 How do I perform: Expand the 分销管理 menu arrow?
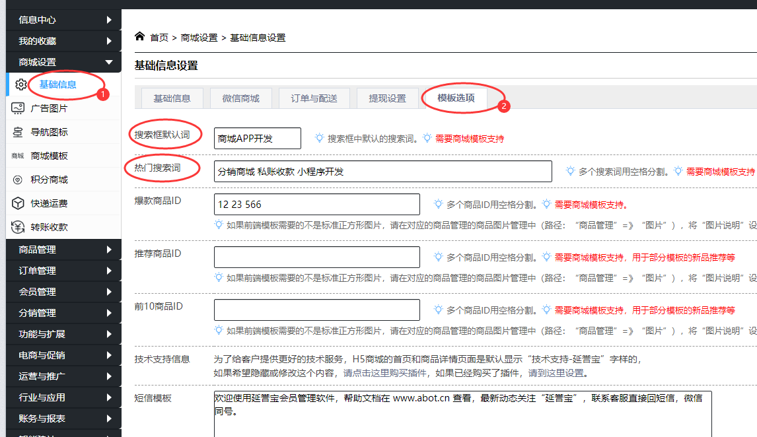click(x=109, y=312)
